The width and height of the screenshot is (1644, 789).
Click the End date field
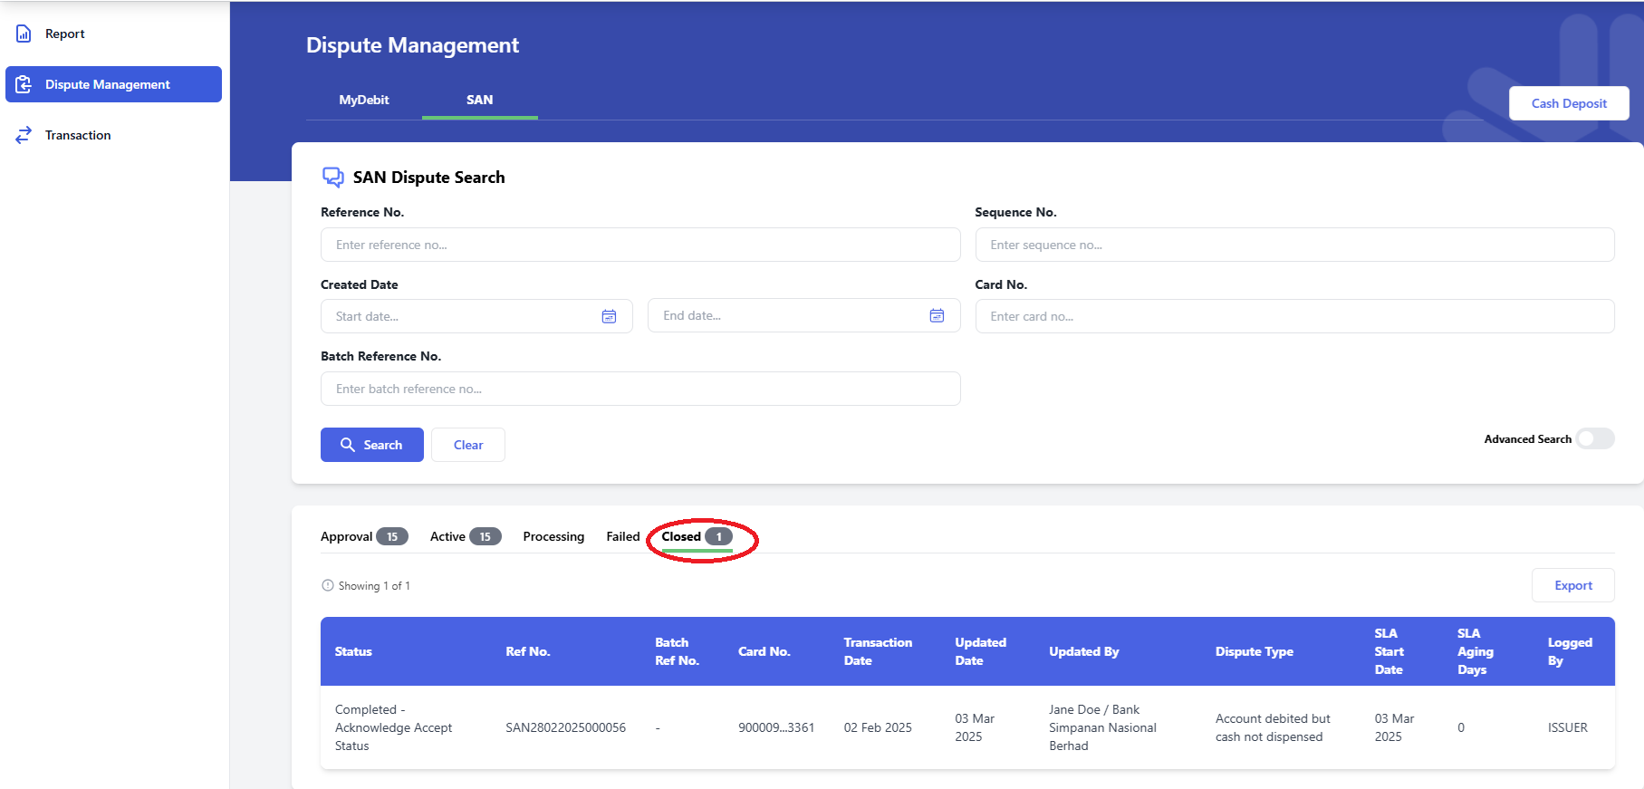click(804, 315)
